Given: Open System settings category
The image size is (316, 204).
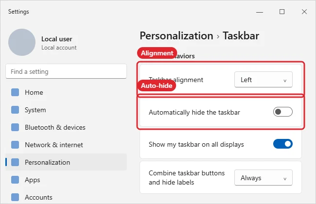Looking at the screenshot, I should pos(66,110).
